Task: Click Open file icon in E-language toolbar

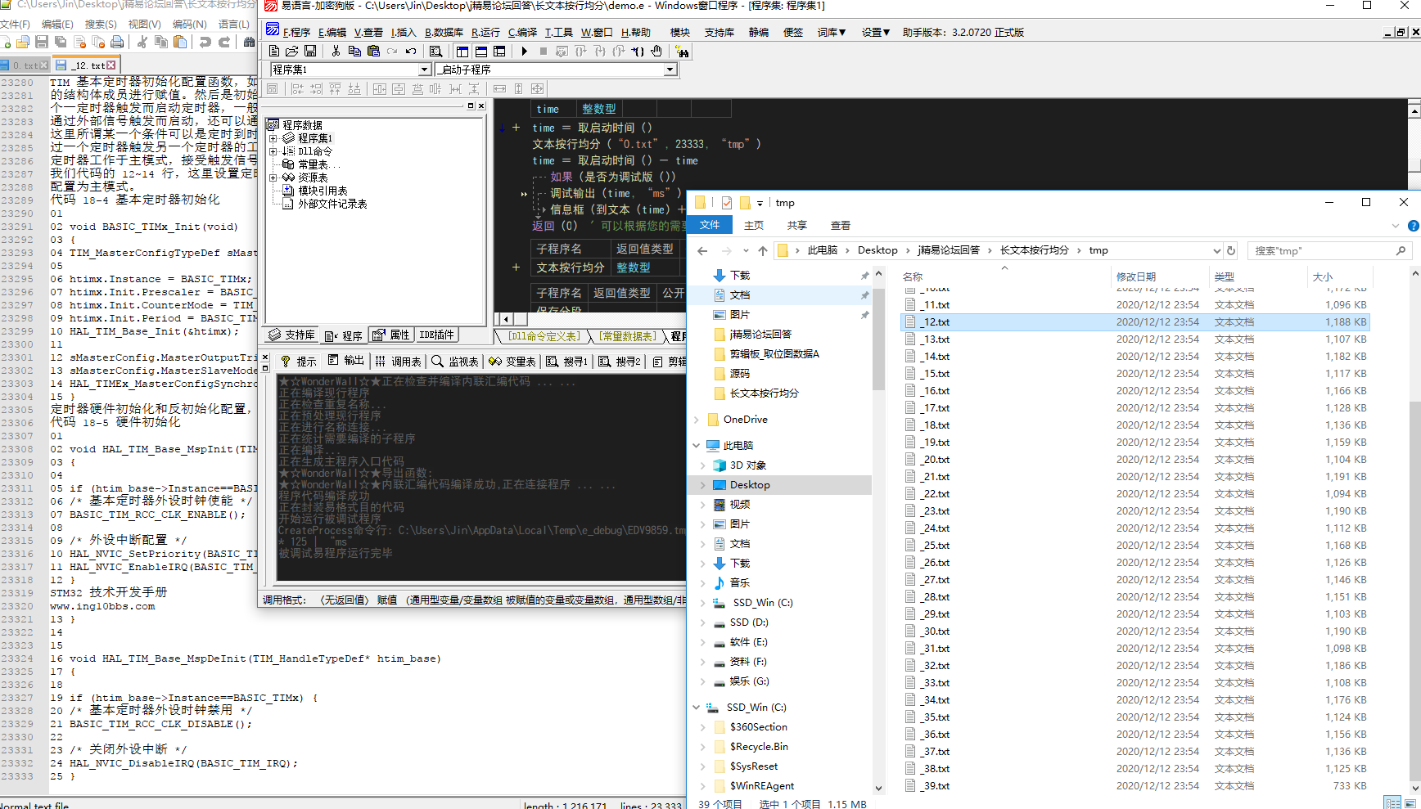Action: coord(291,51)
